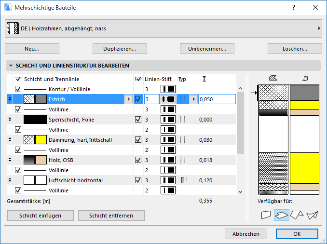Click the paintbrush surface preview icon
327x244 pixels.
click(x=305, y=78)
